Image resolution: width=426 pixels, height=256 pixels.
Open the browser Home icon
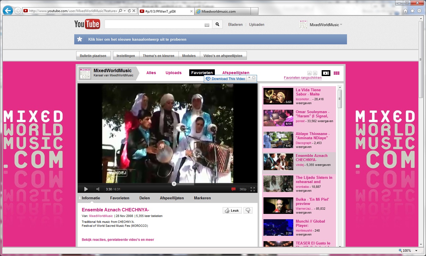(405, 11)
